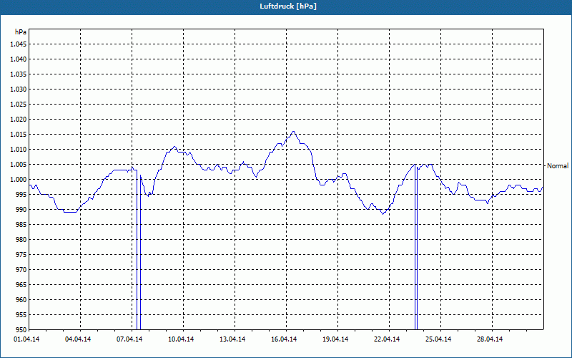Select the 1.040 y-axis value
The image size is (572, 358).
pos(19,59)
